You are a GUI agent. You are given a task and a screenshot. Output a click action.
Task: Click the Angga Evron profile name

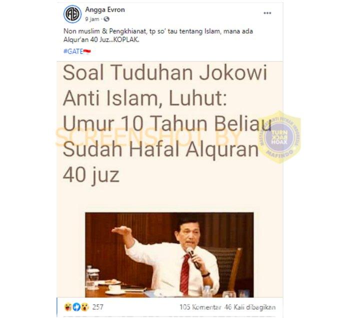(x=105, y=10)
